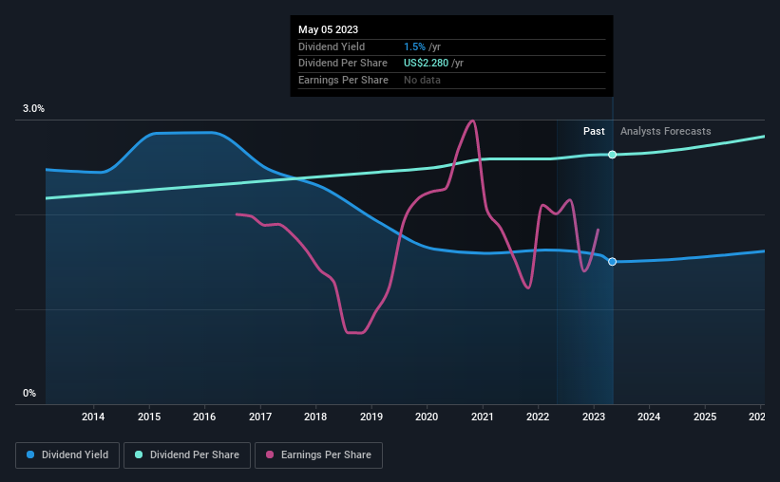The image size is (780, 482).
Task: Click the May 05 2023 tooltip date
Action: (x=329, y=29)
